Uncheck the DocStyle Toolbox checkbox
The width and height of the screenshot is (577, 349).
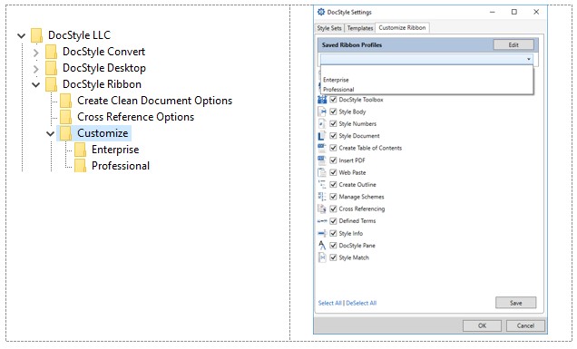click(x=333, y=100)
